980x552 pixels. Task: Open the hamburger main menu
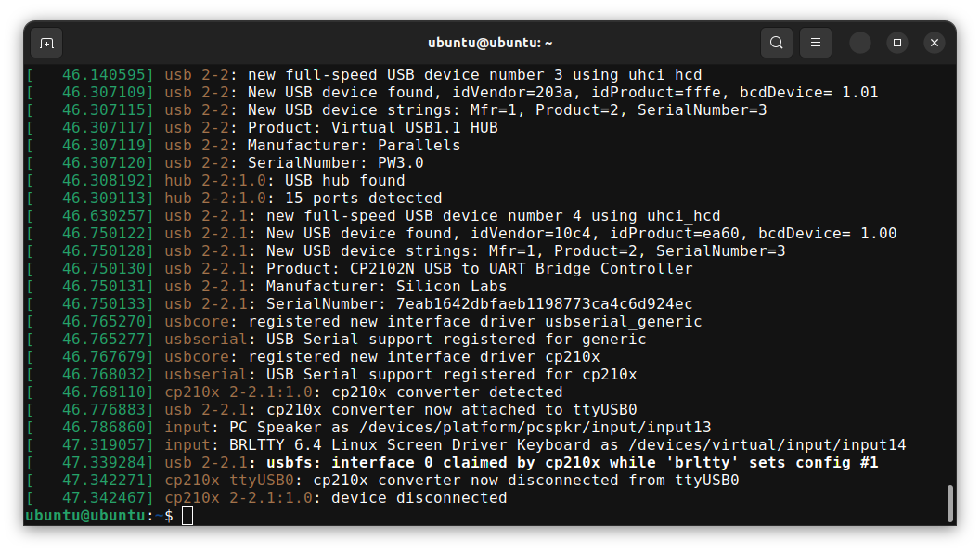click(x=816, y=43)
